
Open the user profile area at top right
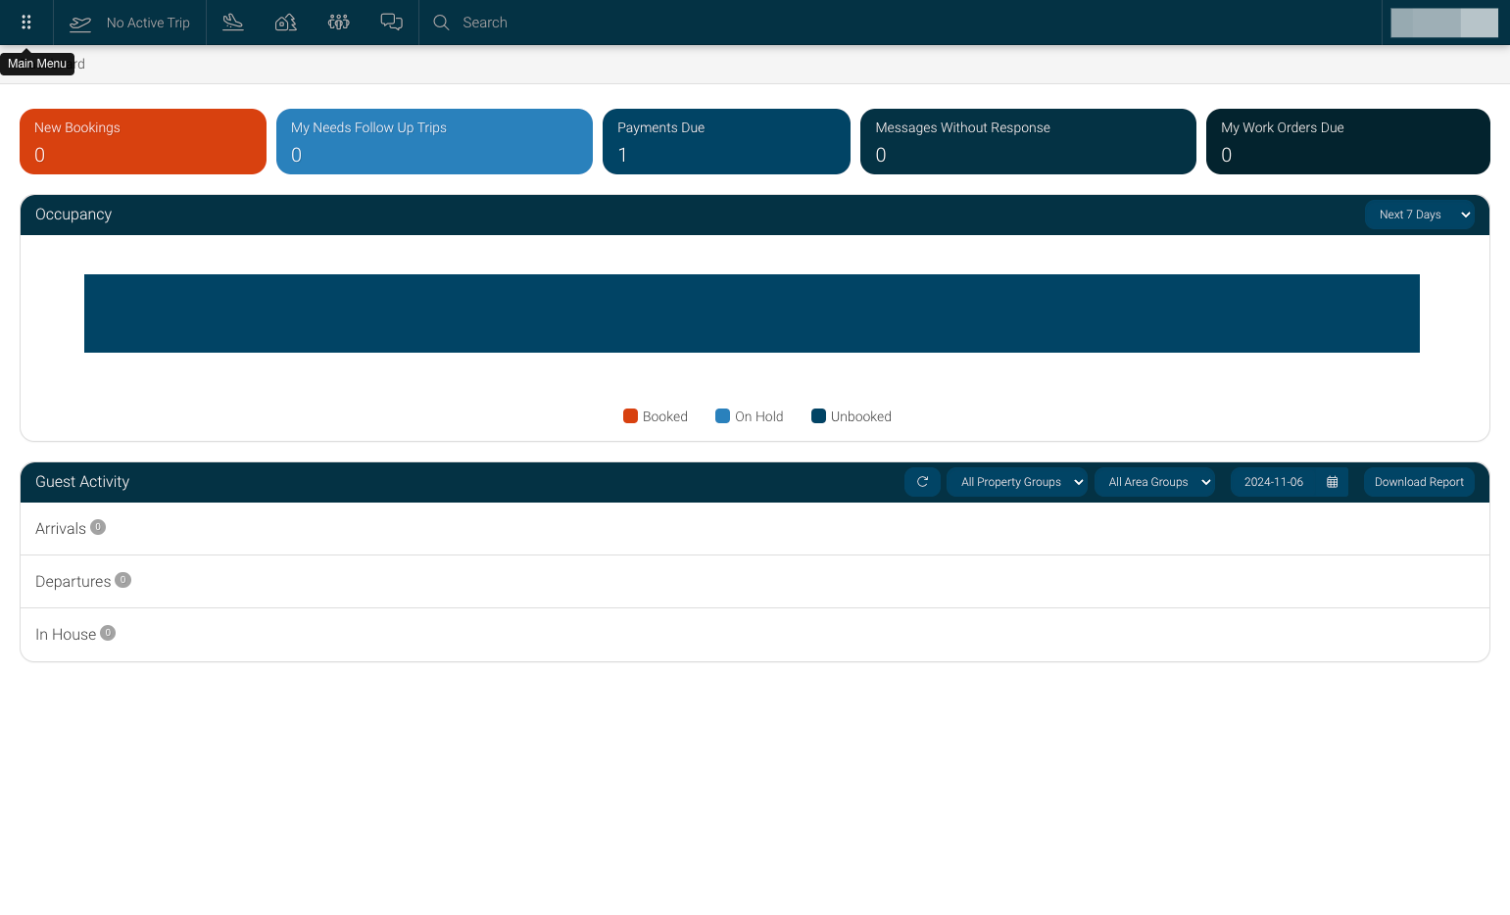pos(1444,23)
